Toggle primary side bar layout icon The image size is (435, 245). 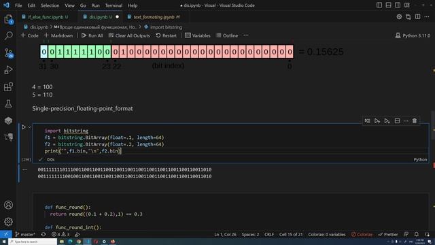coord(379,5)
